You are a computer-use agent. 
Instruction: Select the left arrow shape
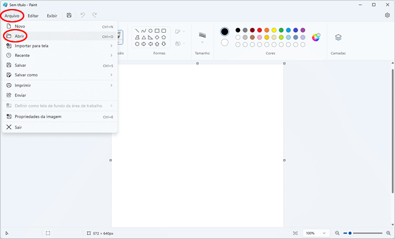point(150,44)
